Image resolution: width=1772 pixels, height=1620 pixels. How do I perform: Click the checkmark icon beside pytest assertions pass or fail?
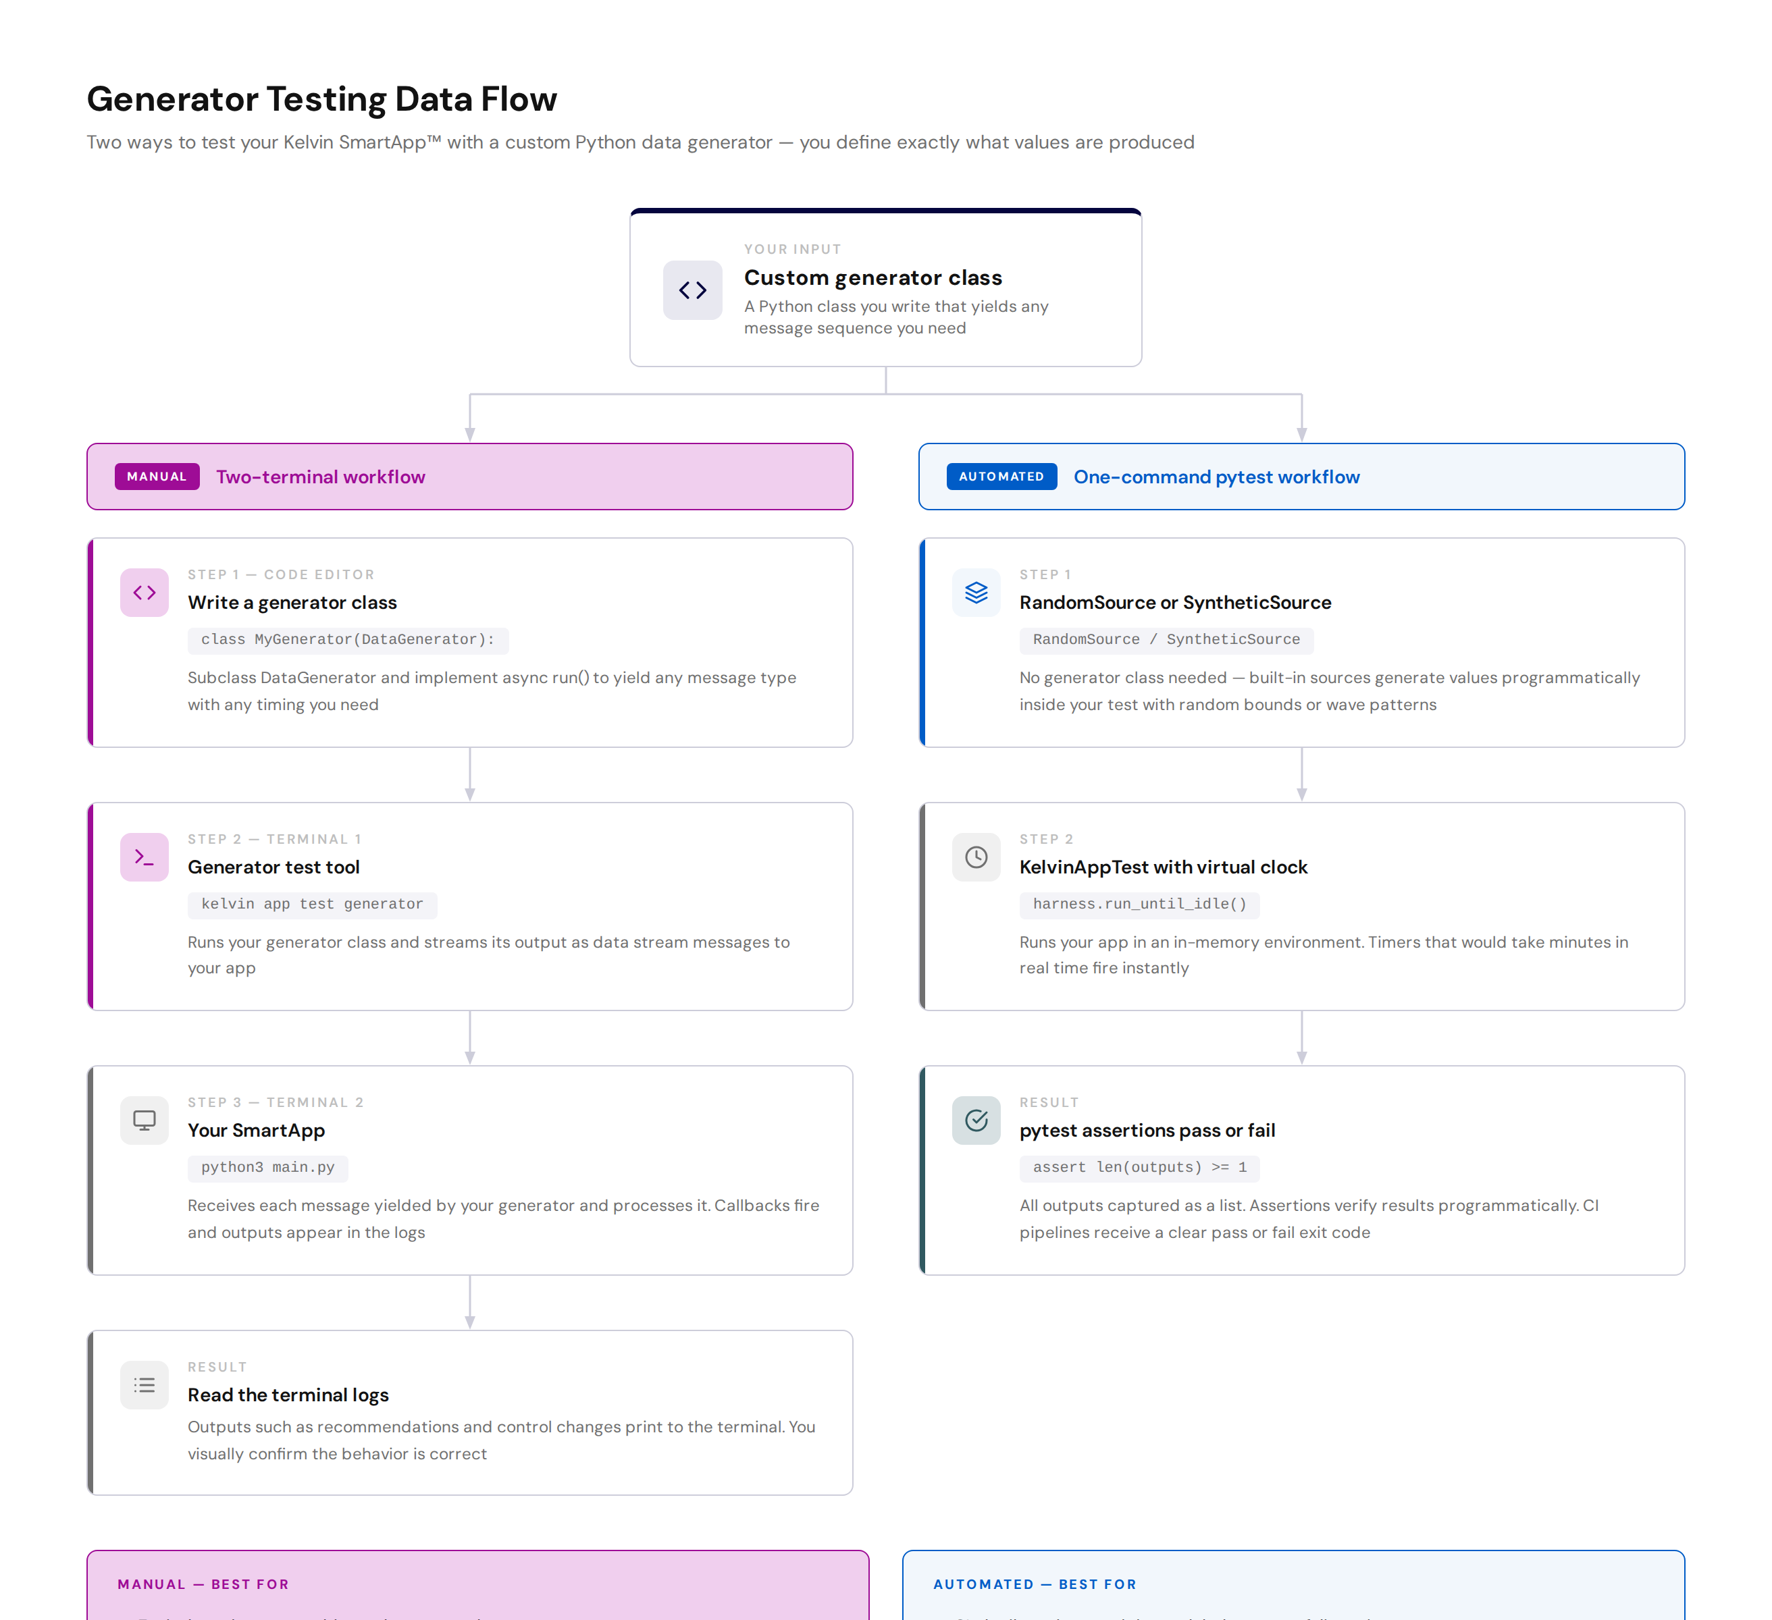click(x=976, y=1120)
